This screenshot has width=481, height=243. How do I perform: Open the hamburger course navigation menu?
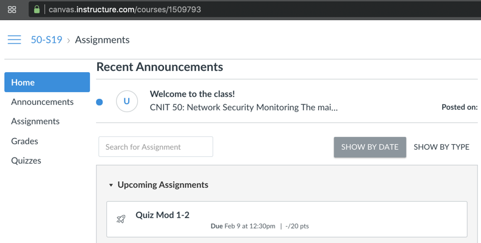tap(14, 40)
